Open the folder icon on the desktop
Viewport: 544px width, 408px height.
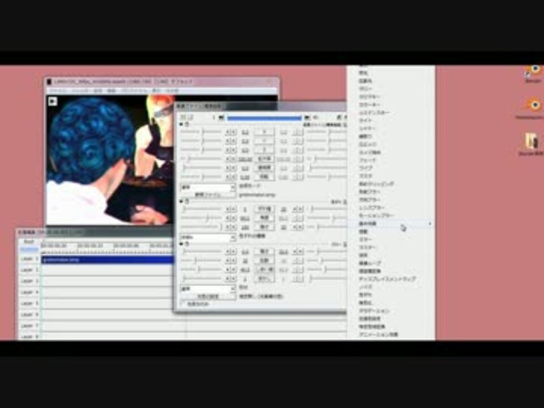531,142
